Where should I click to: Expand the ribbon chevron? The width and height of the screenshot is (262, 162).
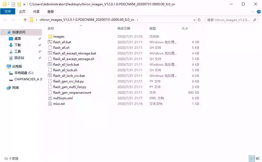(x=253, y=12)
